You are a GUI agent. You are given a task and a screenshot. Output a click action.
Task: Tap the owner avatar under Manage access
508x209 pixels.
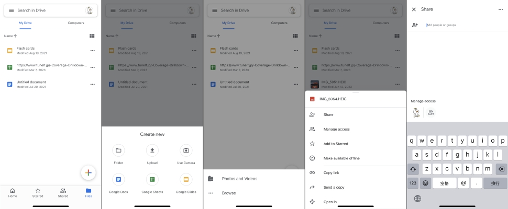click(x=416, y=112)
